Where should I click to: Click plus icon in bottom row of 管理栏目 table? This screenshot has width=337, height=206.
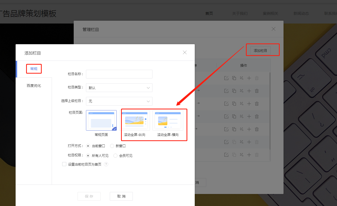249,155
